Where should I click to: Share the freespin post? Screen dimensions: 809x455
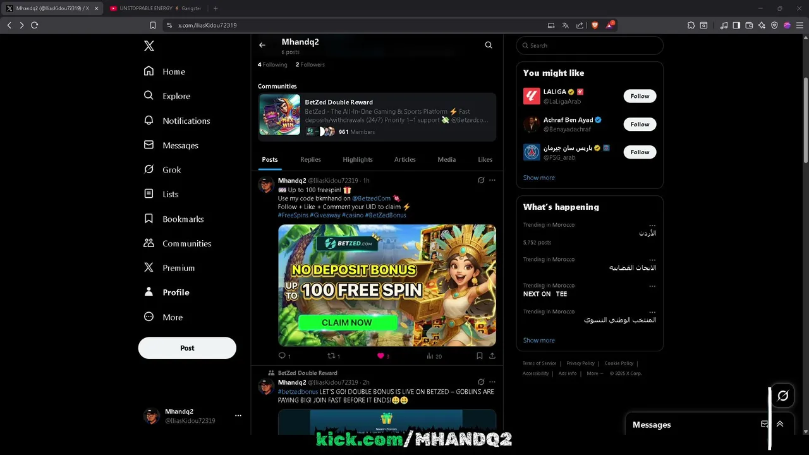point(492,356)
